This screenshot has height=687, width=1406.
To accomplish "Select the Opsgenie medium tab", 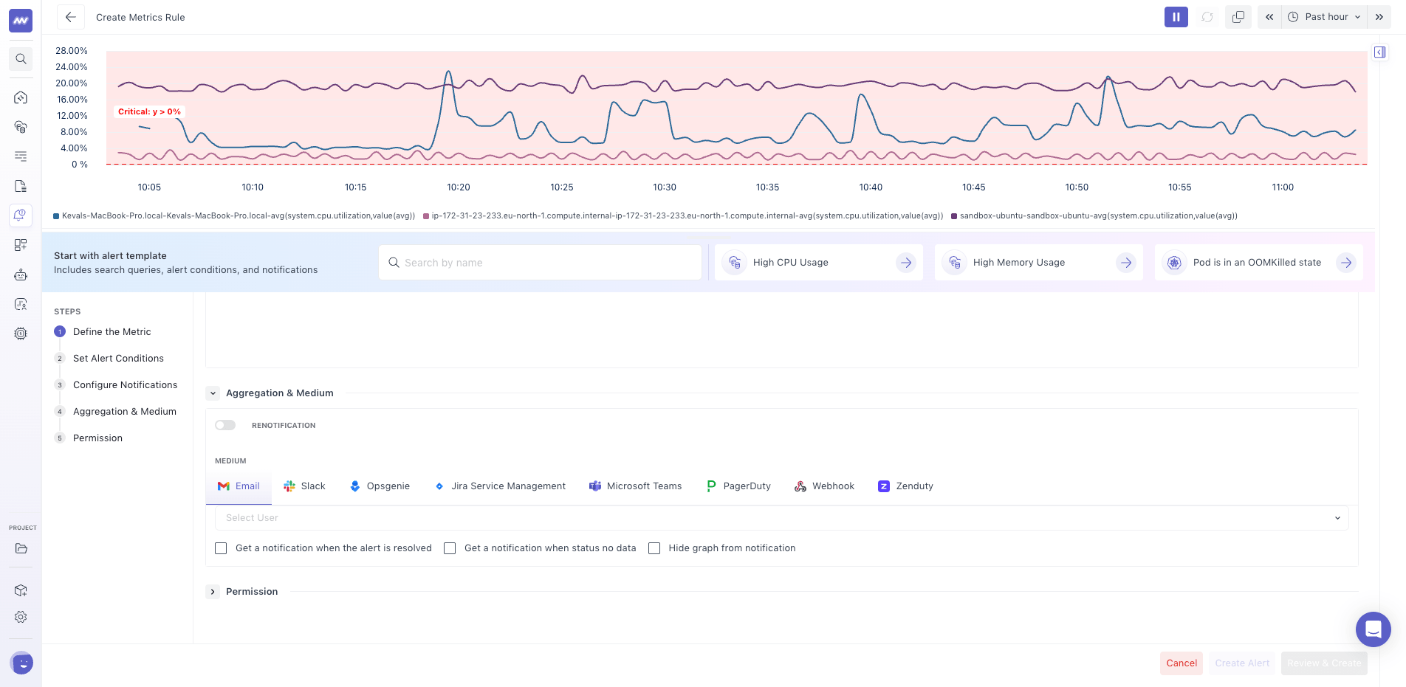I will [x=380, y=486].
